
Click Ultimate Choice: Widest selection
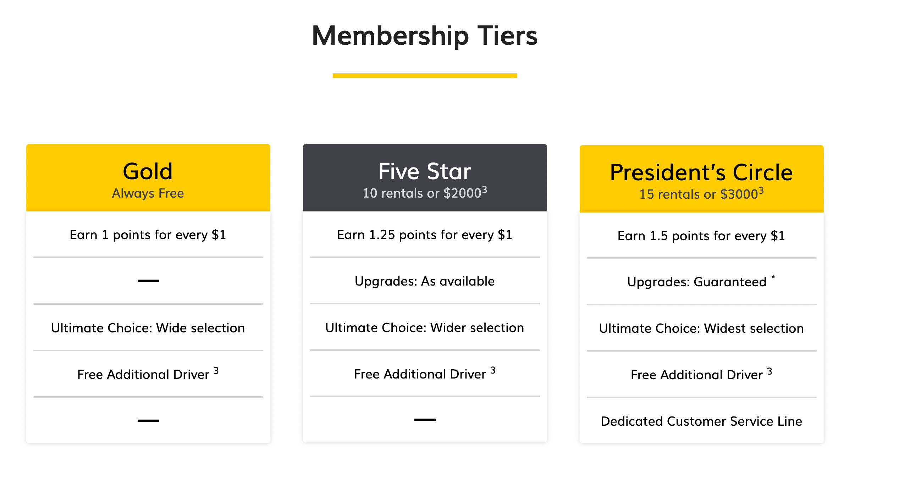click(701, 328)
